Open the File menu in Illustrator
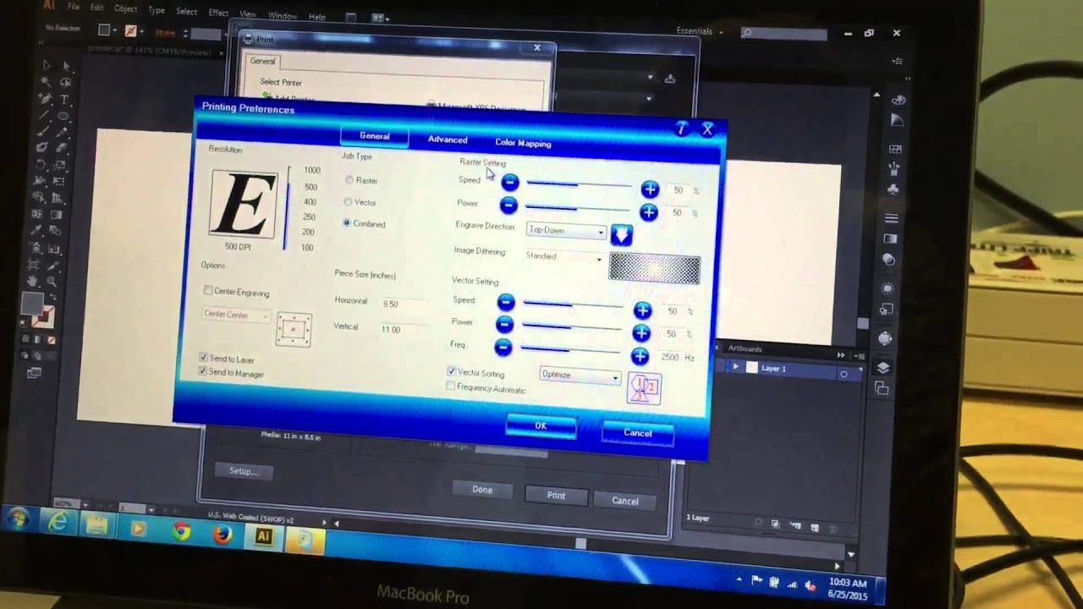 point(74,7)
